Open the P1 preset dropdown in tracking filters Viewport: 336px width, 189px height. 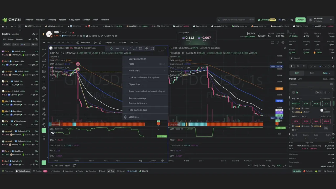pos(34,44)
